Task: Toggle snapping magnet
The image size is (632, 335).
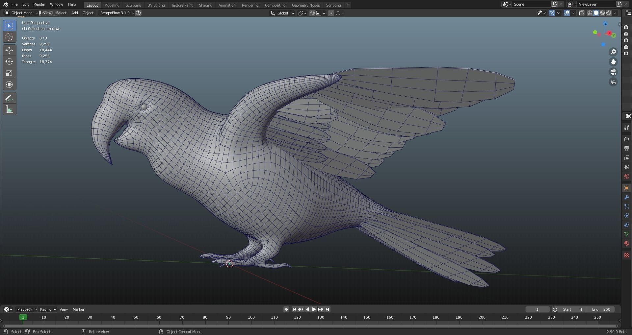Action: click(312, 13)
